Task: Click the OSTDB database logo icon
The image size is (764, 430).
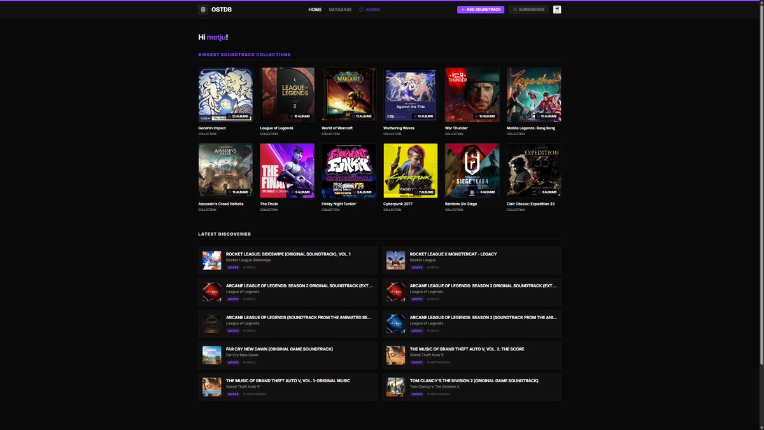Action: pyautogui.click(x=202, y=10)
